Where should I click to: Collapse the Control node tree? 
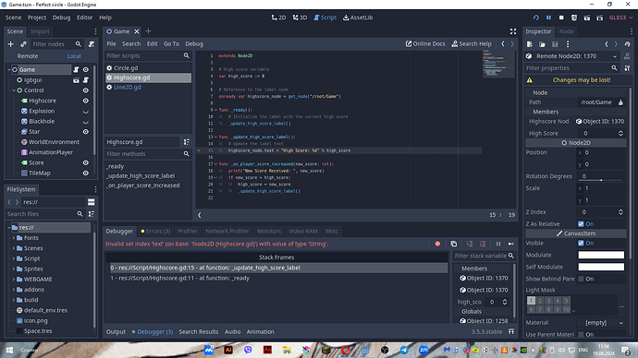[x=14, y=90]
